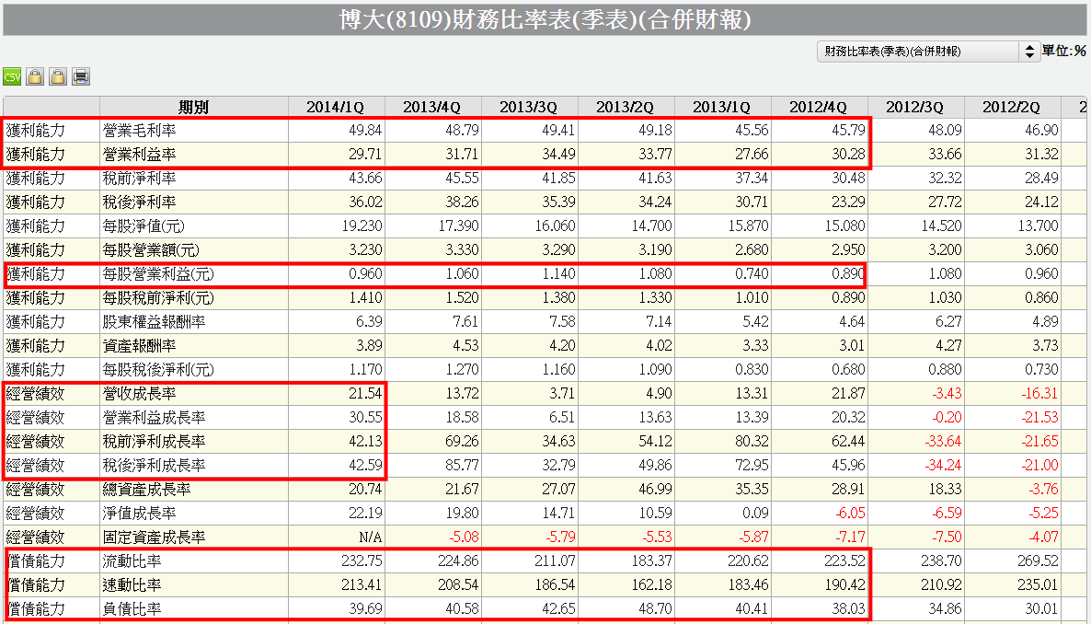Select the 每股淨值(元) row label

pyautogui.click(x=144, y=225)
